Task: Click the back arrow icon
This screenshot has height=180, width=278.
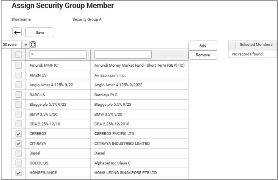Action: [17, 33]
